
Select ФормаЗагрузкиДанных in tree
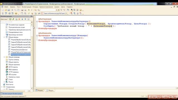pos(19,49)
